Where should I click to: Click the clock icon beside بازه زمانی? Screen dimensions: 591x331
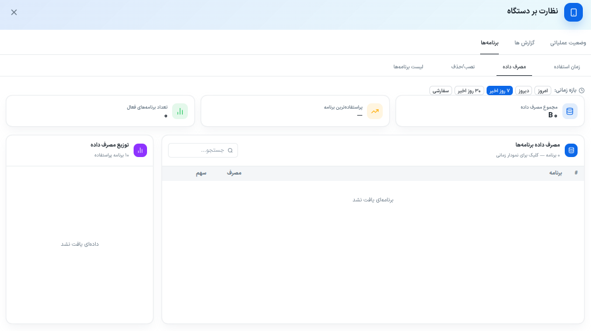point(582,90)
